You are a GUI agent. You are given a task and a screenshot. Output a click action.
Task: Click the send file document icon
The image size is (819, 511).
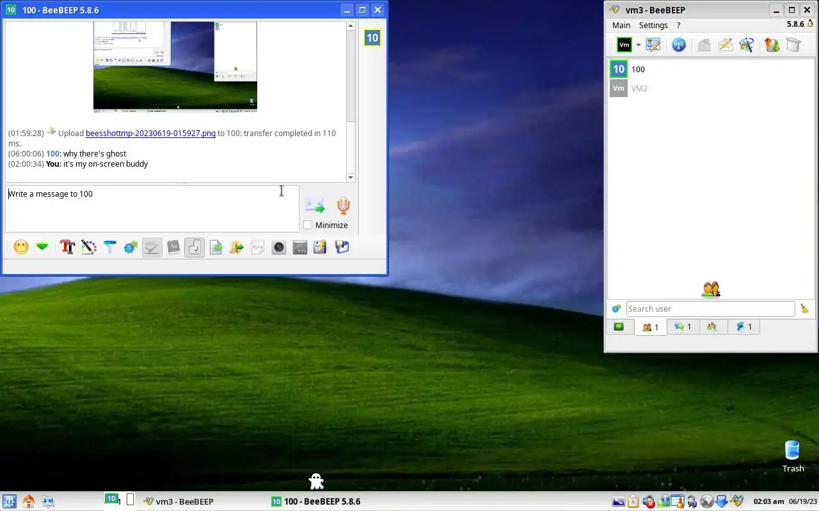(x=216, y=247)
